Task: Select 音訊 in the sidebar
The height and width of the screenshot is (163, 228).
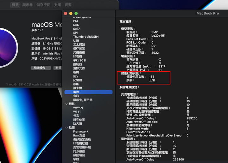Action: point(76,96)
